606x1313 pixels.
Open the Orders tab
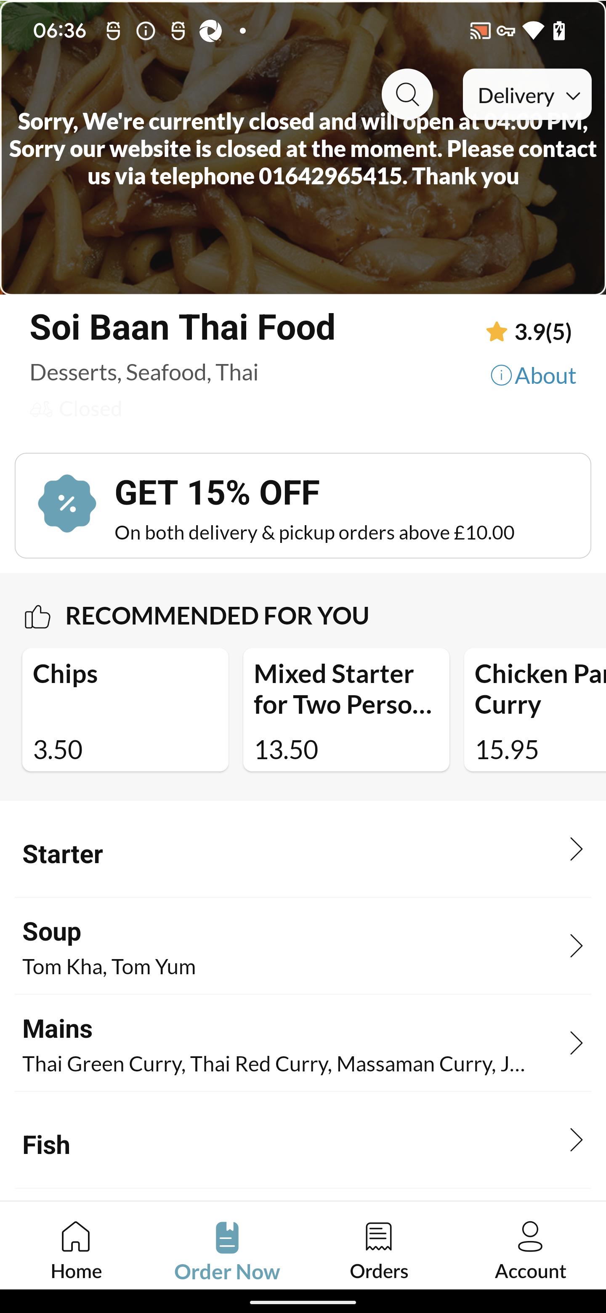click(x=379, y=1251)
